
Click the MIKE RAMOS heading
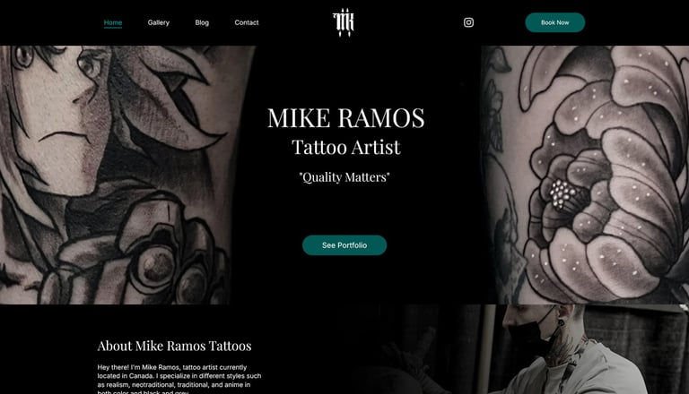pos(345,117)
